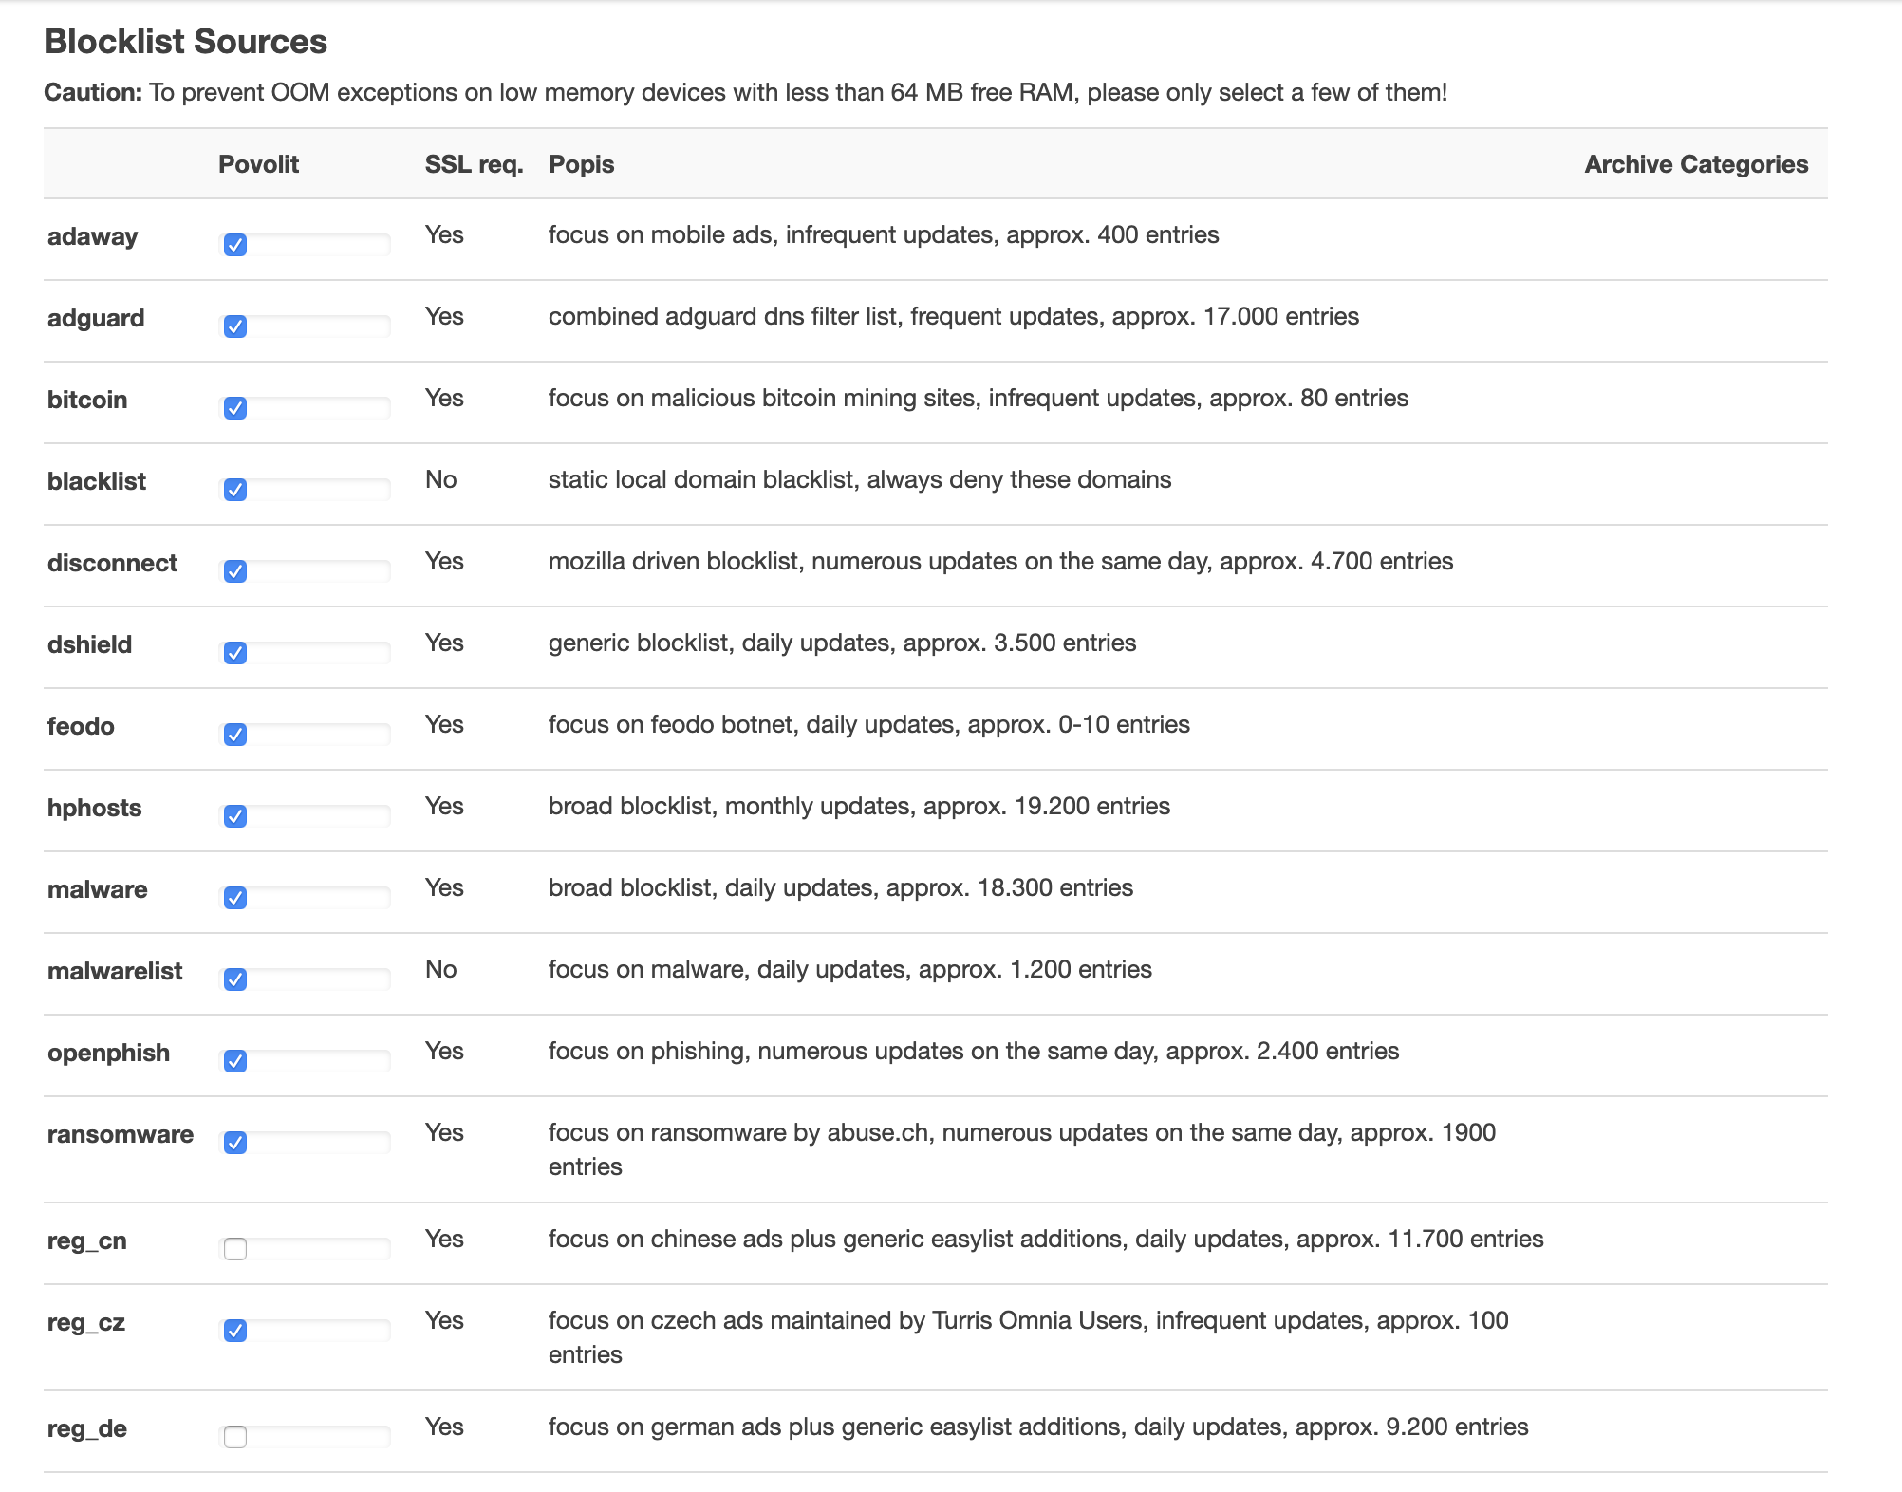Enable the reg_cn blocklist checkbox

tap(235, 1249)
